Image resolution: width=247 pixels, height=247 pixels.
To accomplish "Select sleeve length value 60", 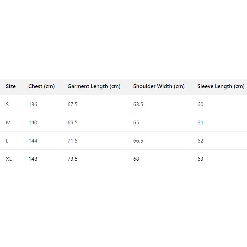I will (x=200, y=104).
